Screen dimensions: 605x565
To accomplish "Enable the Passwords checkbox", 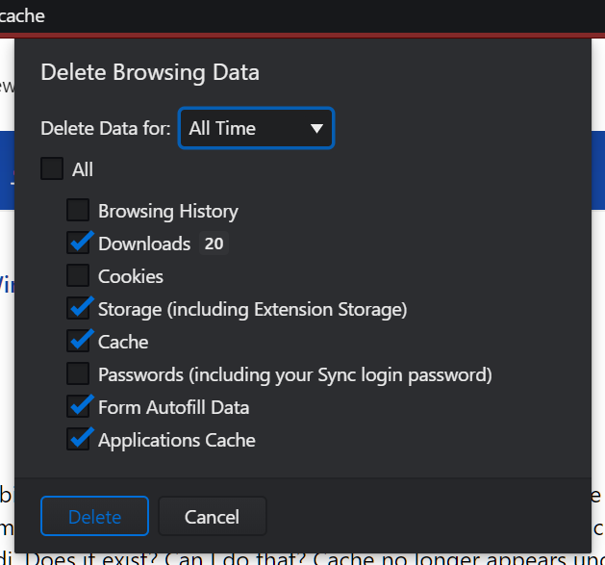I will click(78, 373).
